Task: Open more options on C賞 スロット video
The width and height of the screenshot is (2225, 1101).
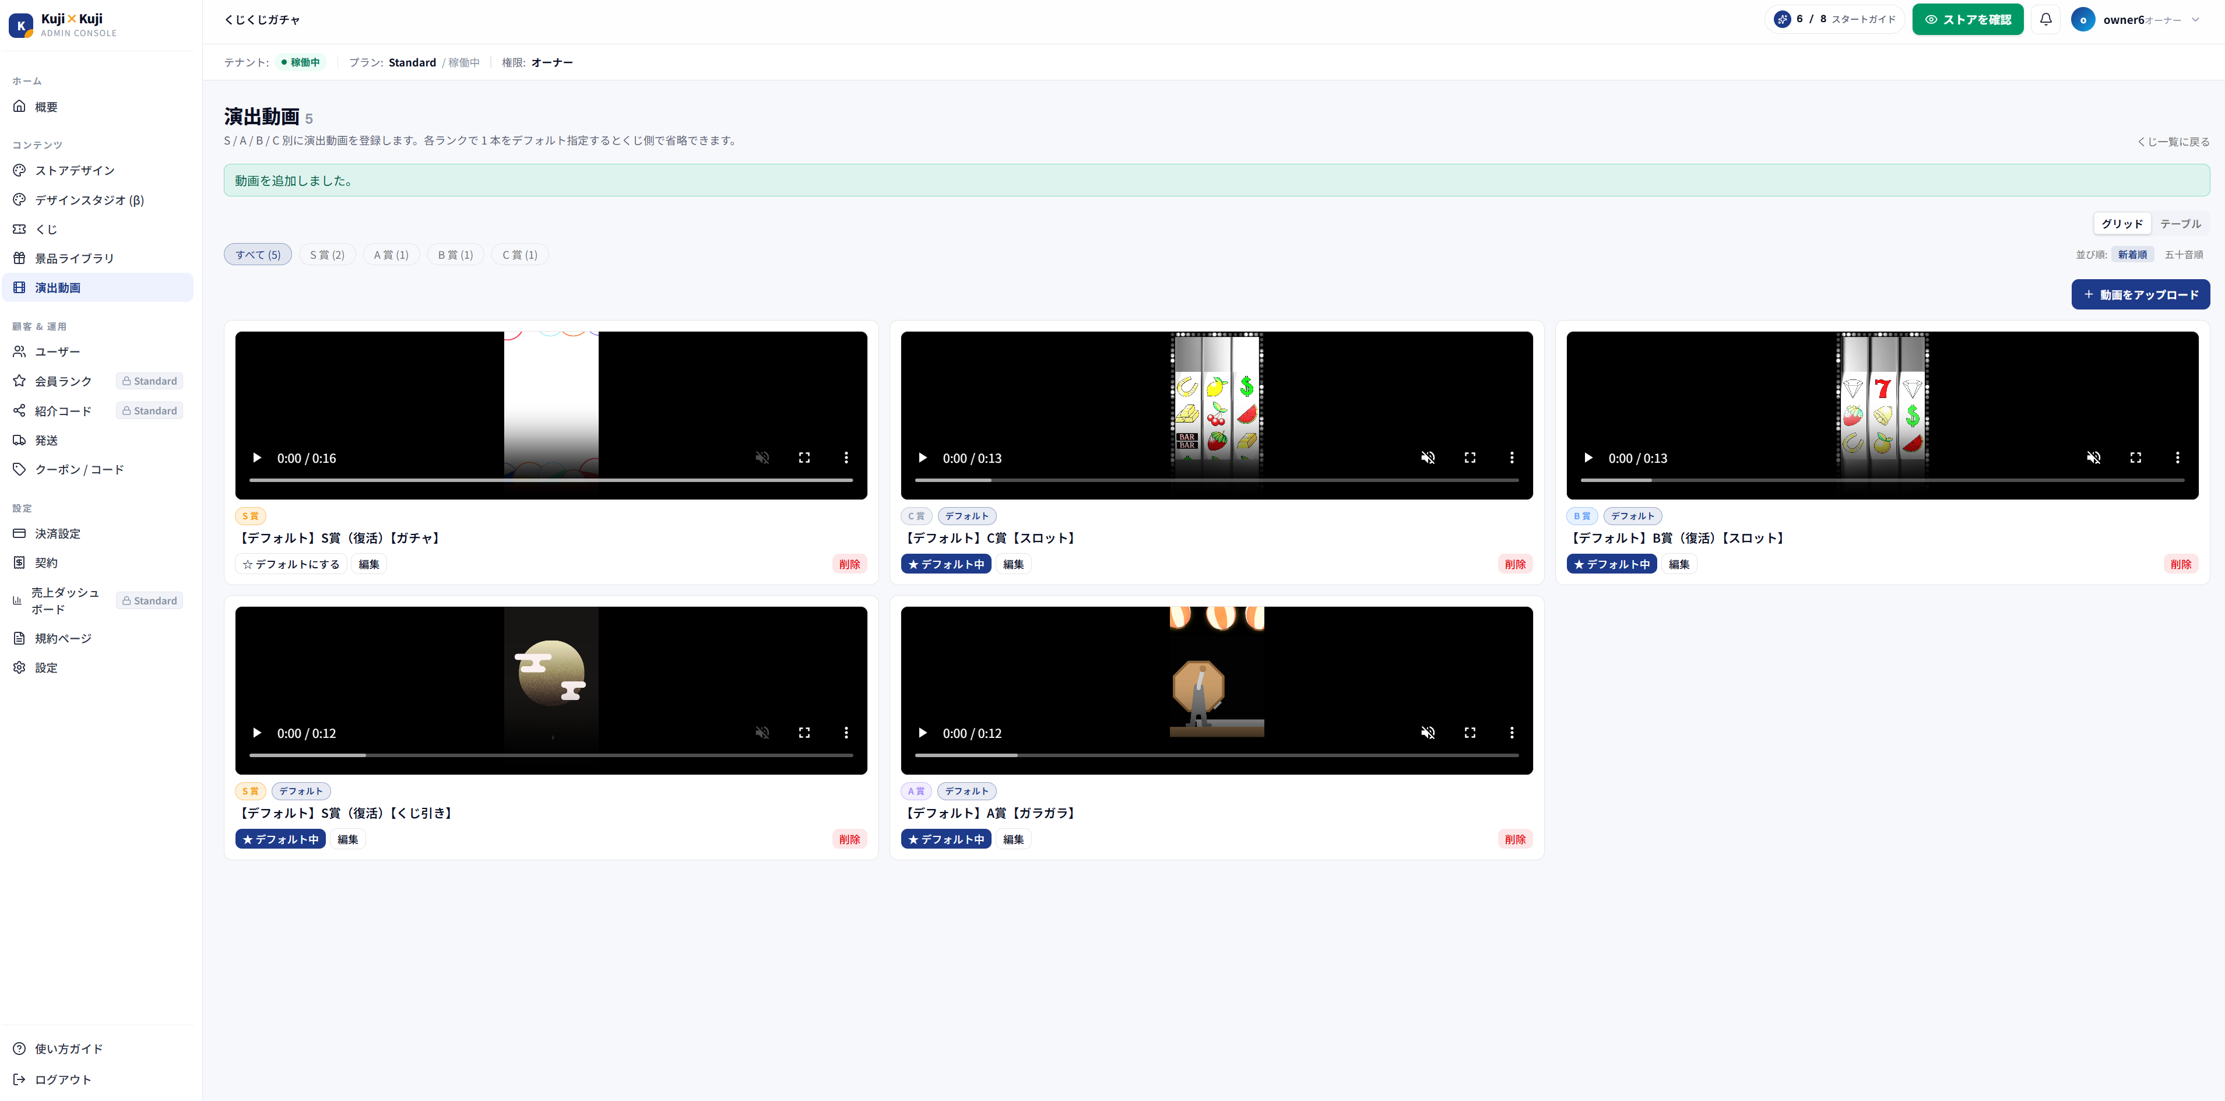Action: [x=1512, y=458]
